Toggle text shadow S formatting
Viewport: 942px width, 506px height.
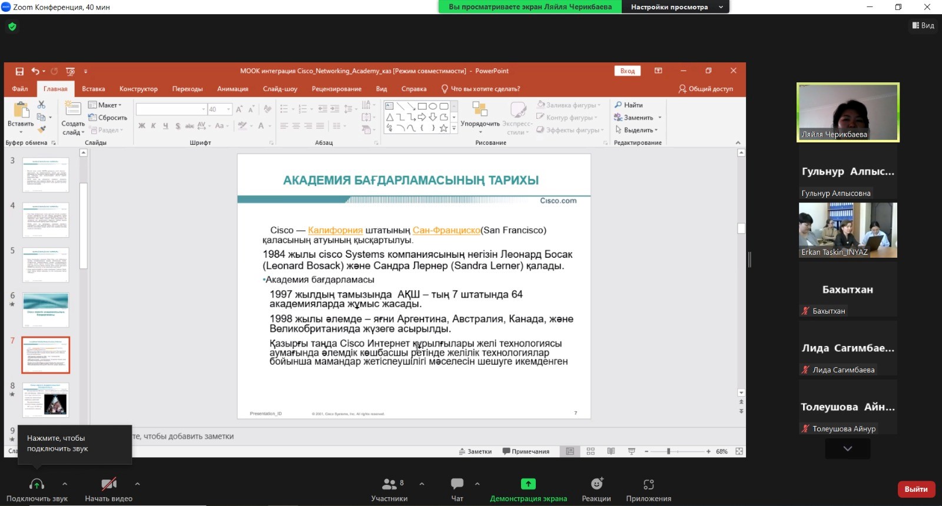178,125
